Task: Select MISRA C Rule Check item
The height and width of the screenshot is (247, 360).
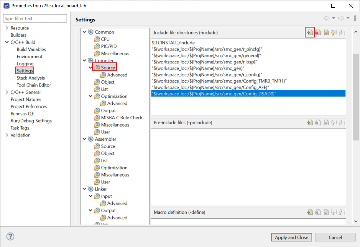Action: pyautogui.click(x=118, y=118)
